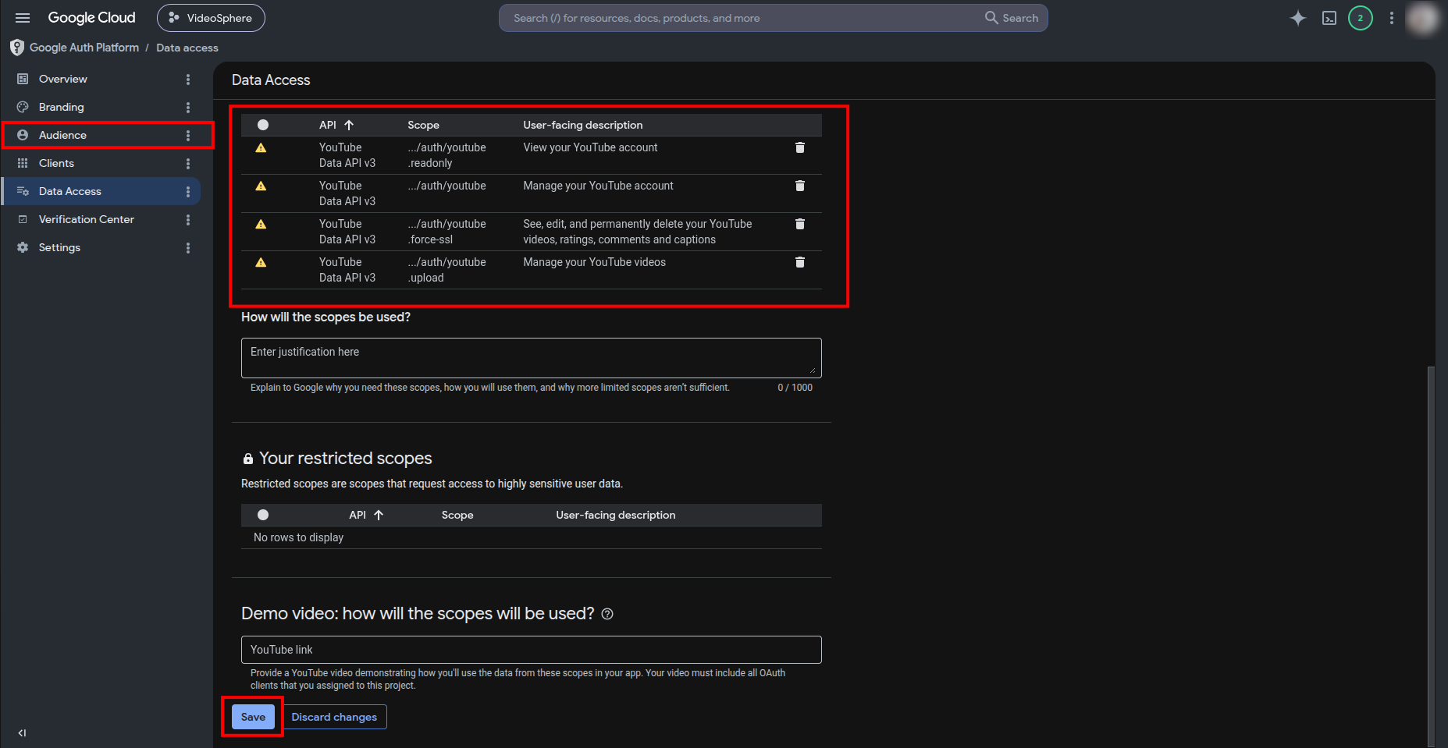Collapse the left sidebar panel
The image size is (1448, 748).
[22, 732]
